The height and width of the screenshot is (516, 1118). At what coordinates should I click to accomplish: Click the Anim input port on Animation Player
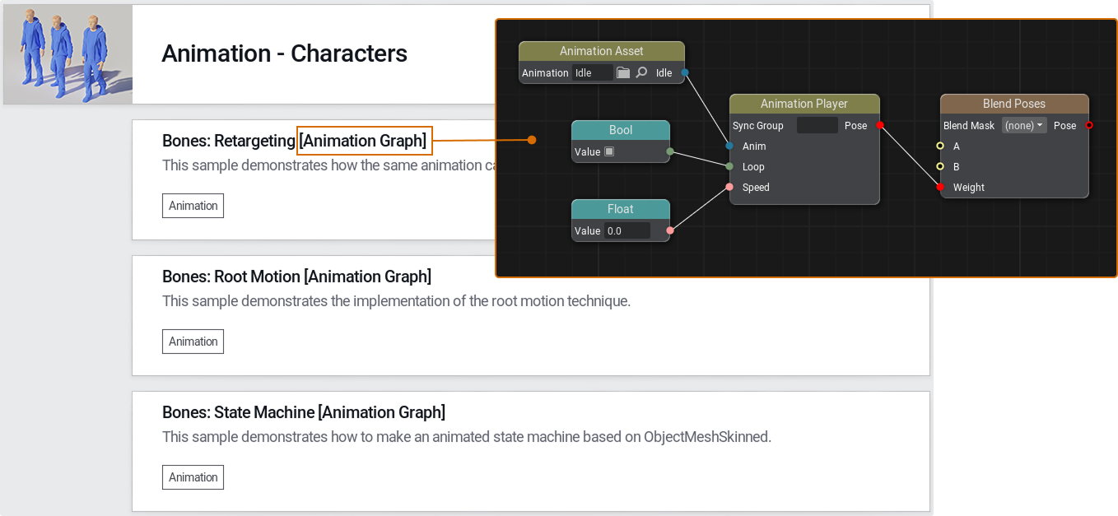(729, 146)
